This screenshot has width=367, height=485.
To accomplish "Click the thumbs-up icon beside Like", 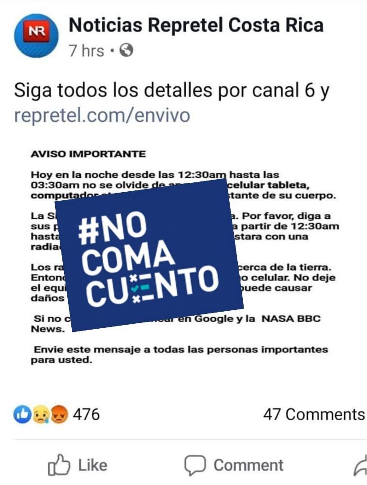I will pyautogui.click(x=59, y=465).
